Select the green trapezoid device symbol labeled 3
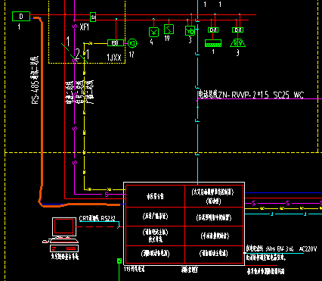Viewport: 322px width, 281px height. coord(237,43)
